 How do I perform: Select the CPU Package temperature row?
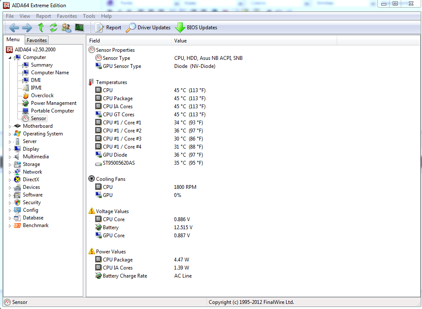coord(150,98)
